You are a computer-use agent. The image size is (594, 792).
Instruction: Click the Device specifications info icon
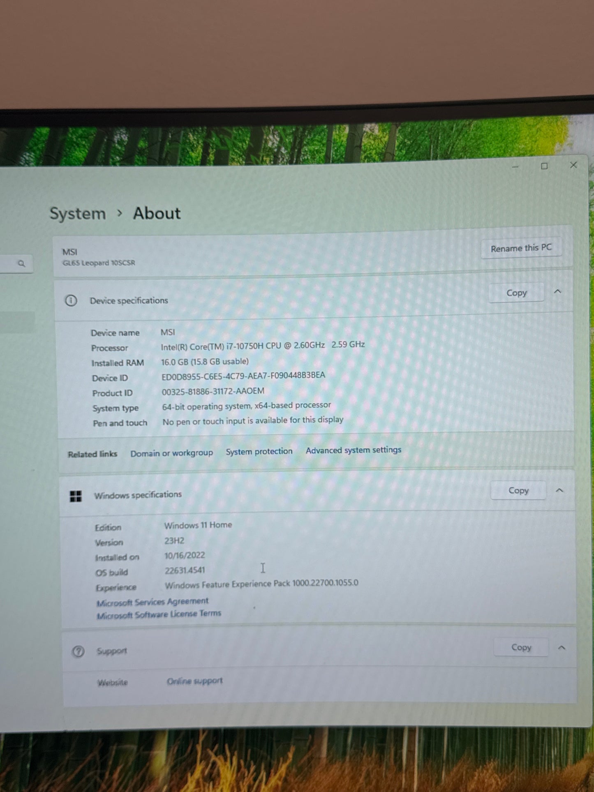pyautogui.click(x=71, y=300)
